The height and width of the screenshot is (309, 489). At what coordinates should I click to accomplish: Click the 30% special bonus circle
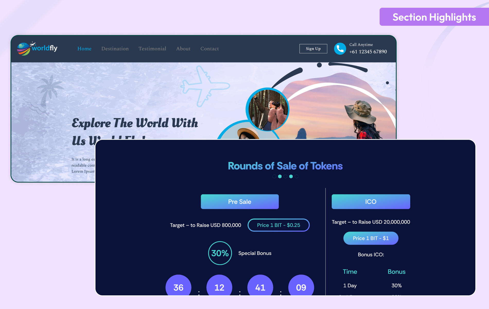tap(220, 253)
